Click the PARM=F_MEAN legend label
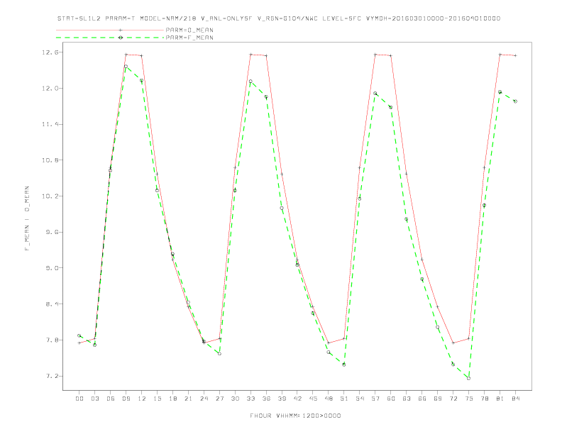 point(189,38)
